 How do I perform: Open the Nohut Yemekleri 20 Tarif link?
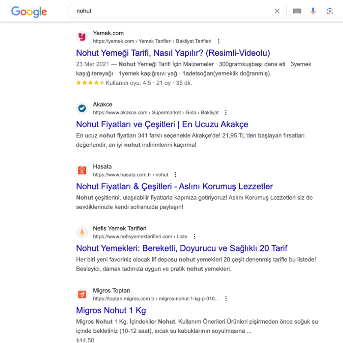tap(181, 248)
